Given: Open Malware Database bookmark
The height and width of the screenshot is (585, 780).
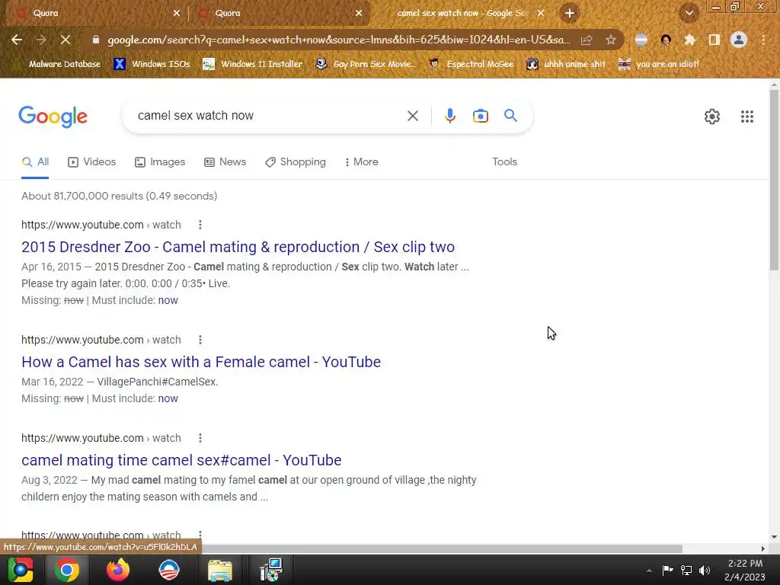Looking at the screenshot, I should [x=58, y=64].
